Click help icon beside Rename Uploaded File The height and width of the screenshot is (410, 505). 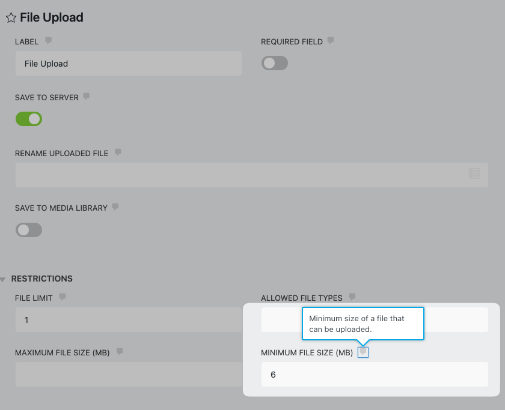(118, 152)
